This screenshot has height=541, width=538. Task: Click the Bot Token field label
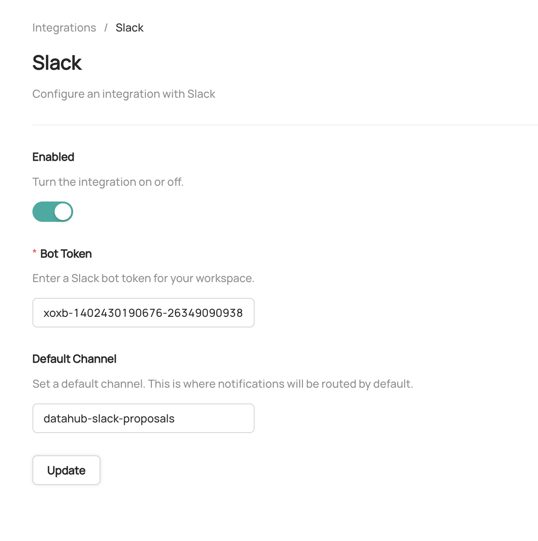(66, 254)
